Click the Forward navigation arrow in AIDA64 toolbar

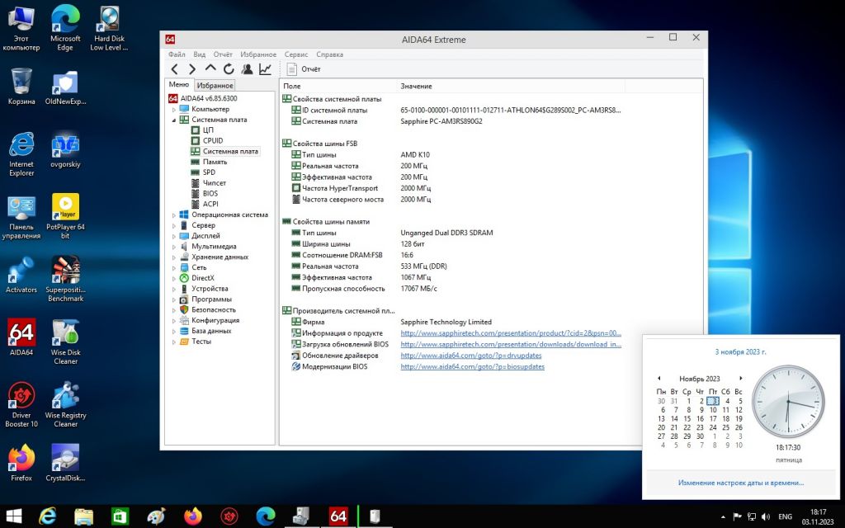(x=191, y=69)
